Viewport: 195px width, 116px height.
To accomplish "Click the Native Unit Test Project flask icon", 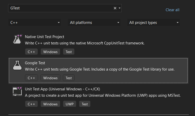I will (17, 39).
